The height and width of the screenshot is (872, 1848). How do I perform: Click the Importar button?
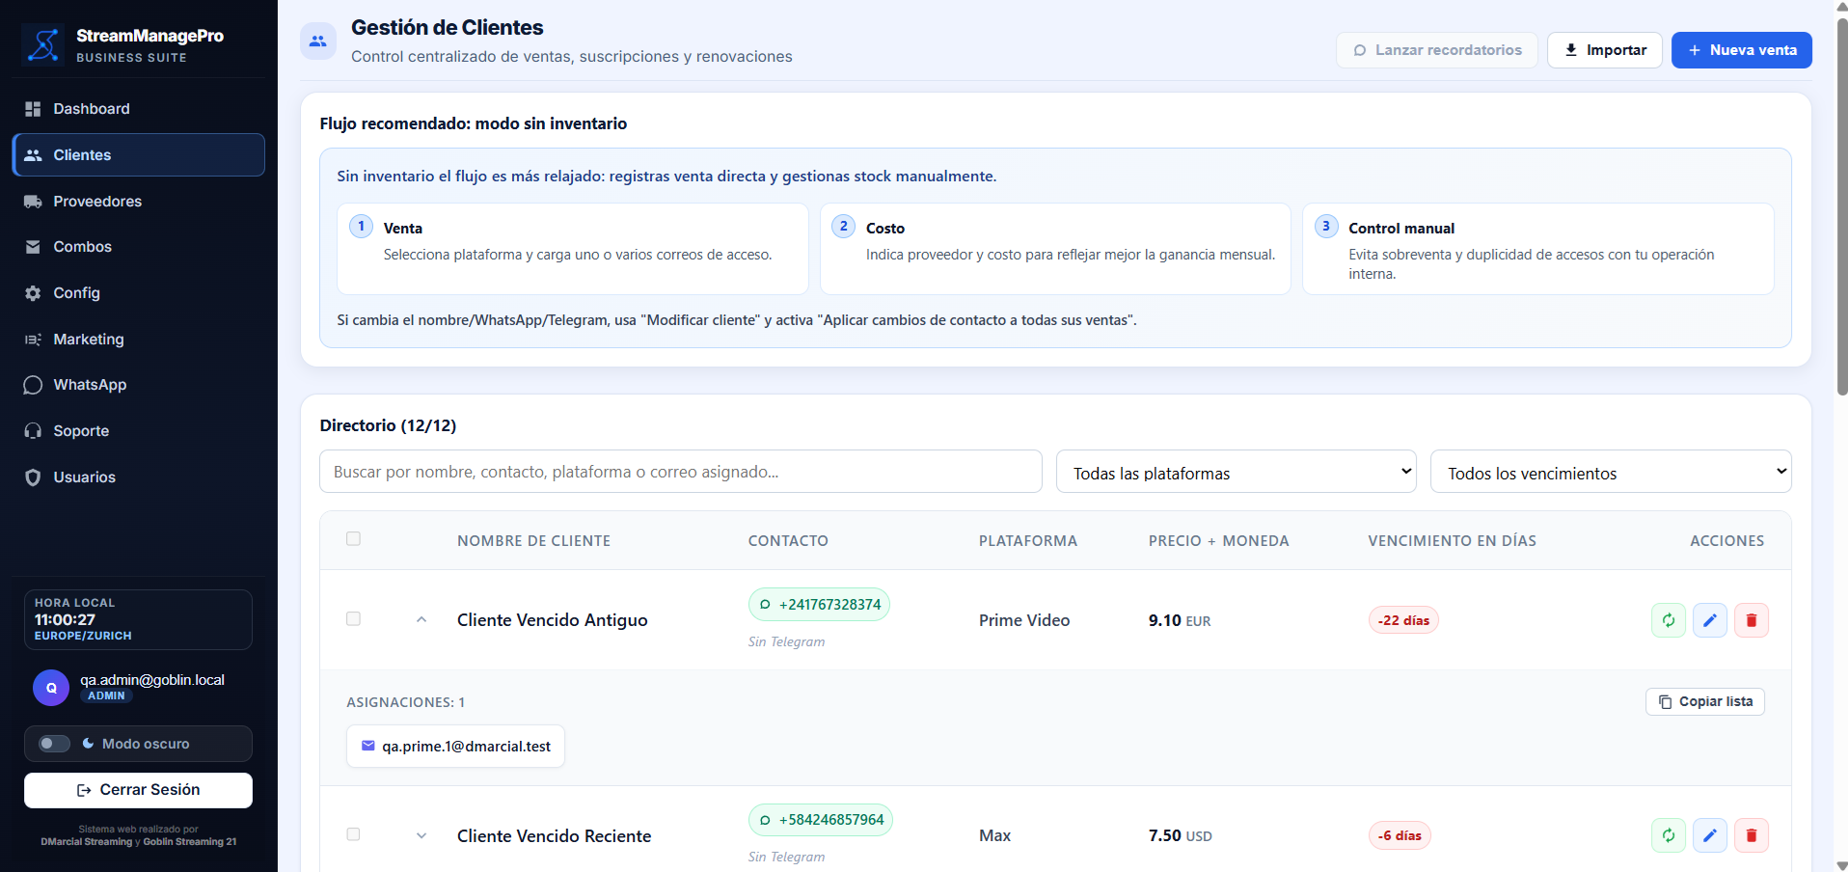click(x=1605, y=50)
